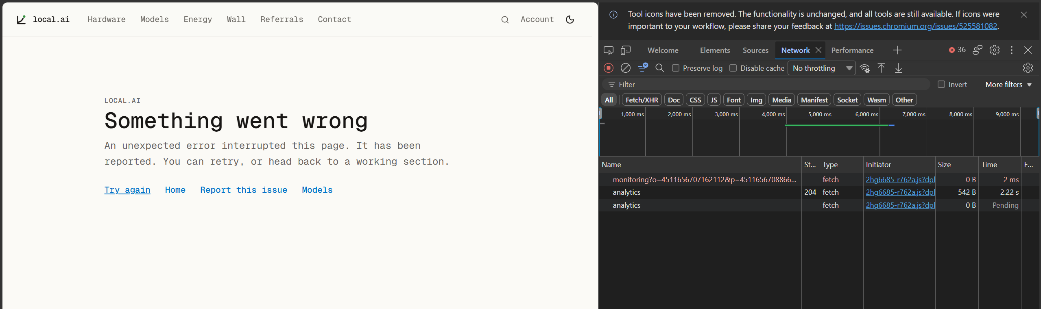Screen dimensions: 1041x309
Task: Enable Preserve log checkbox
Action: (676, 68)
